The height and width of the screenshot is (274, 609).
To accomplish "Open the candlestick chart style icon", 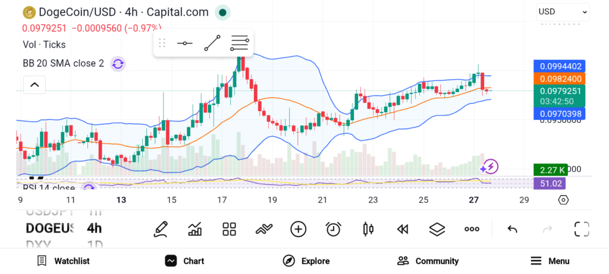I will [368, 229].
